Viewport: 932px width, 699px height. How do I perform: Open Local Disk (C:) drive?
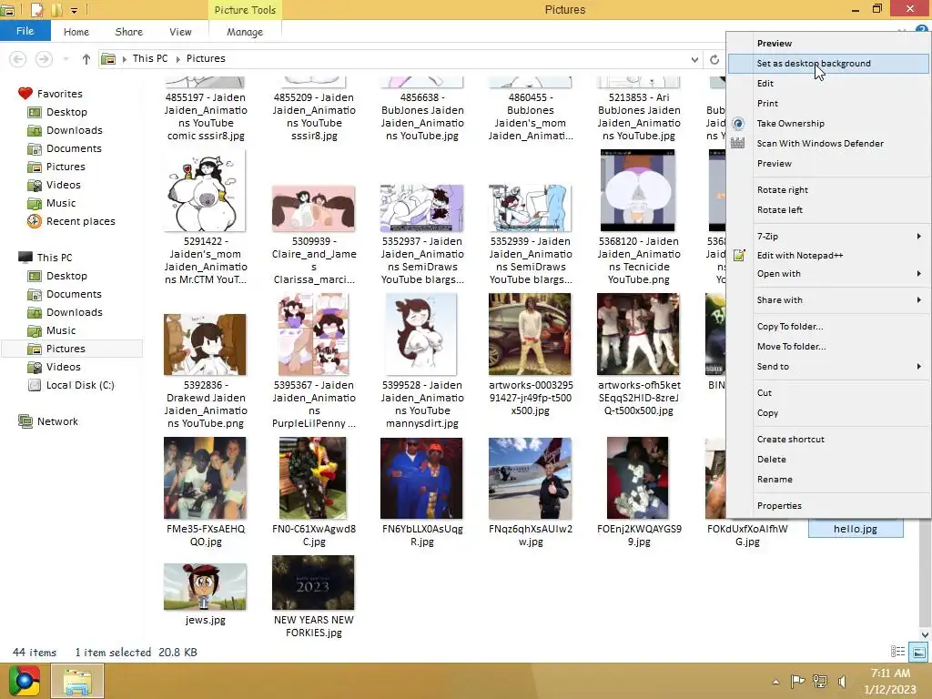(80, 385)
